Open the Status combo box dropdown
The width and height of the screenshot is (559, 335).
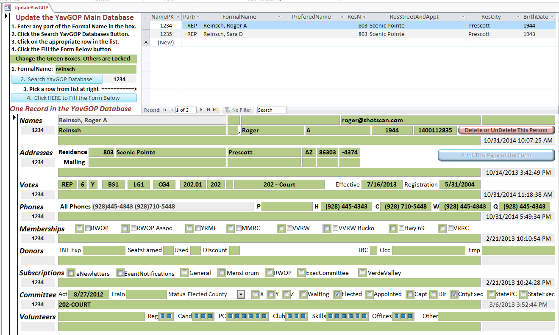point(241,294)
